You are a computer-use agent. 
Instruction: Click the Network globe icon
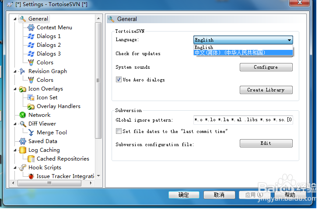[22, 115]
